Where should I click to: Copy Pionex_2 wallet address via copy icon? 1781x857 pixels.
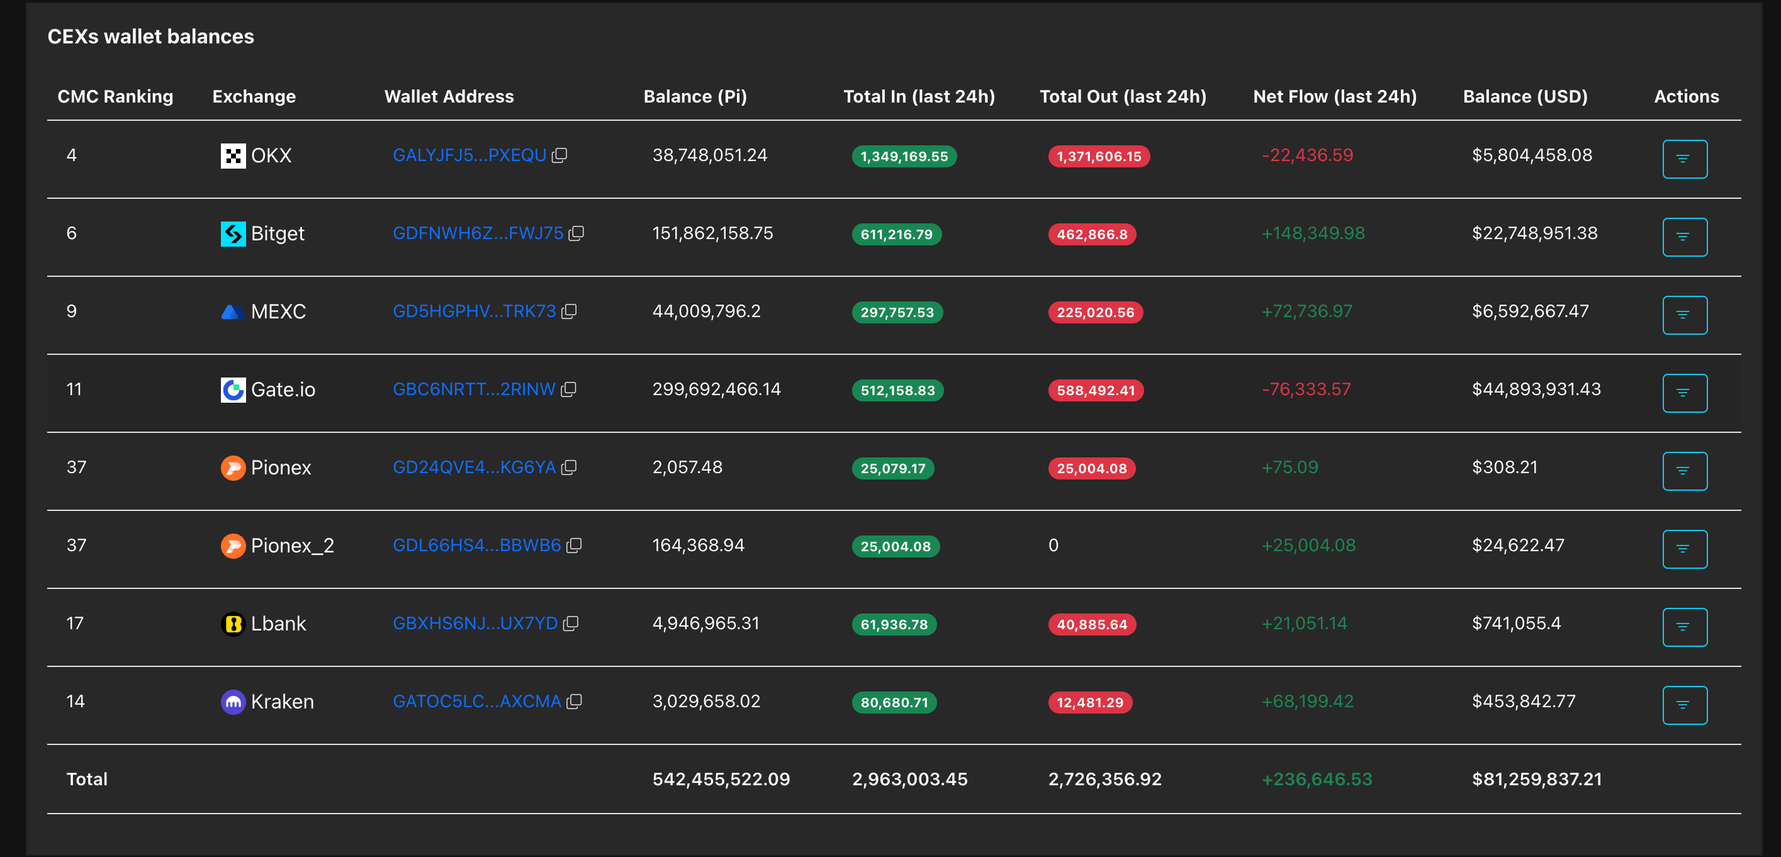point(574,546)
